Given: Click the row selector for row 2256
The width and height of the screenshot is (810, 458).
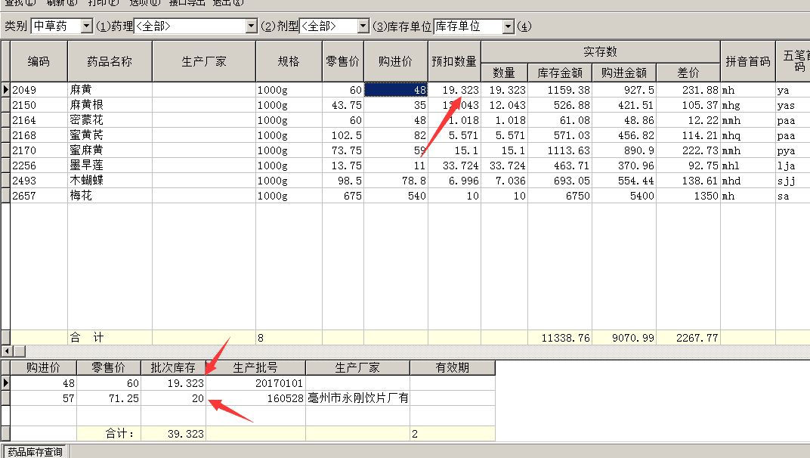Looking at the screenshot, I should coord(6,166).
